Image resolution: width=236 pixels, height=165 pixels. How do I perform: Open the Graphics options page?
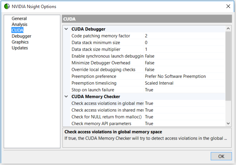[x=20, y=42]
